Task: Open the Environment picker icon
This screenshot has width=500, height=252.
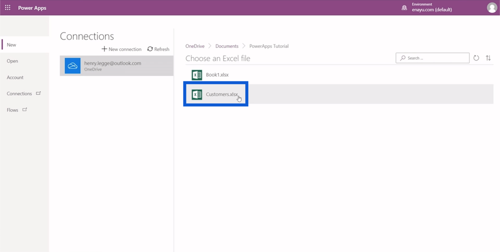Action: click(404, 8)
